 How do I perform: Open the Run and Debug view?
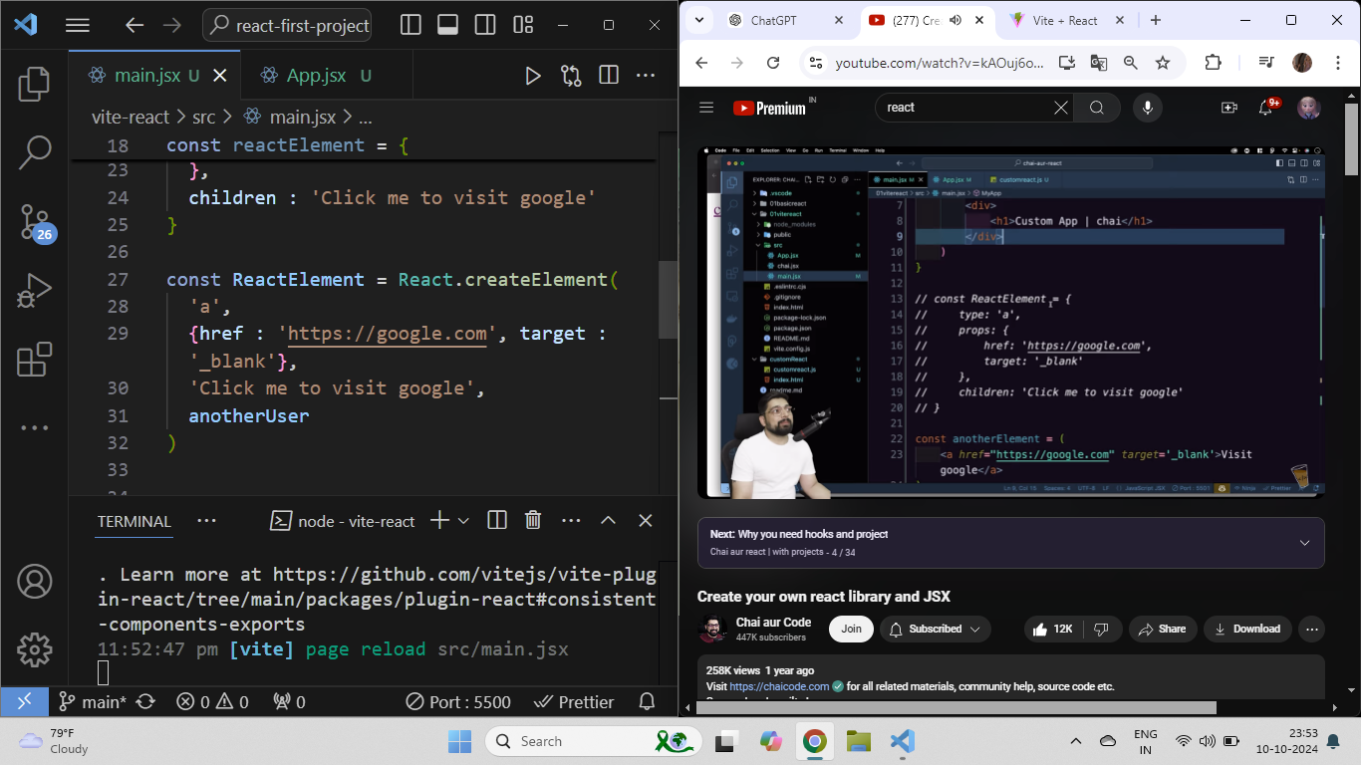click(35, 290)
